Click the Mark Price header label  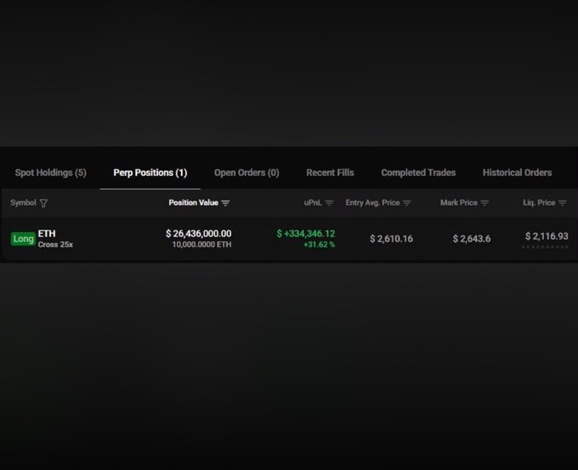click(x=459, y=203)
